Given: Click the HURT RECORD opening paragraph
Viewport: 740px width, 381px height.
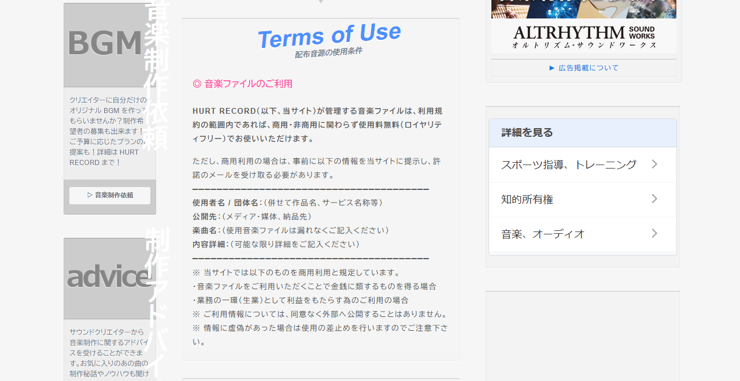Looking at the screenshot, I should coord(317,125).
